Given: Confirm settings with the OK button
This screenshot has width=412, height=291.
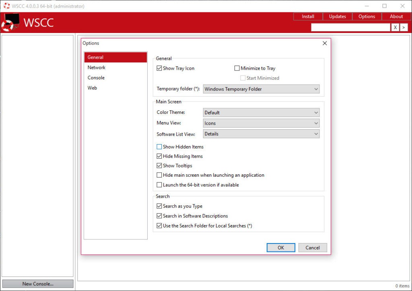Looking at the screenshot, I should coord(281,248).
